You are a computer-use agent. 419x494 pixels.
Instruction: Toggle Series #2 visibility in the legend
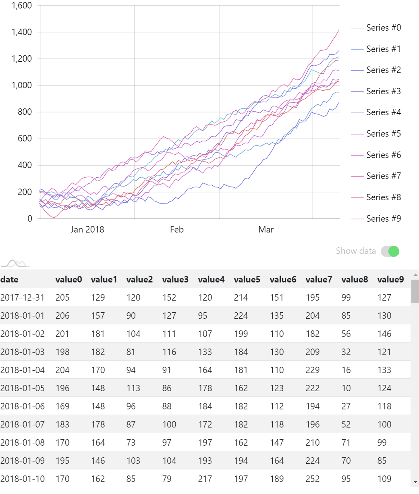point(381,70)
